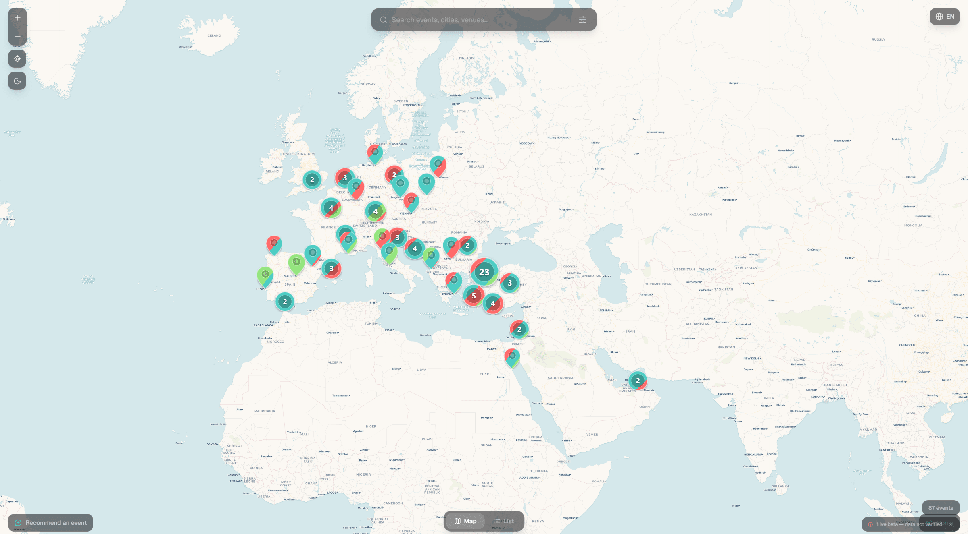Switch to the List view tab
The image size is (968, 534).
point(504,521)
